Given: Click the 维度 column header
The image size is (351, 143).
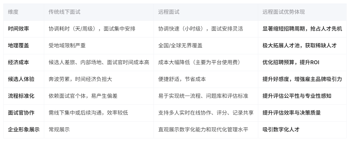Looking at the screenshot, I should point(13,12).
